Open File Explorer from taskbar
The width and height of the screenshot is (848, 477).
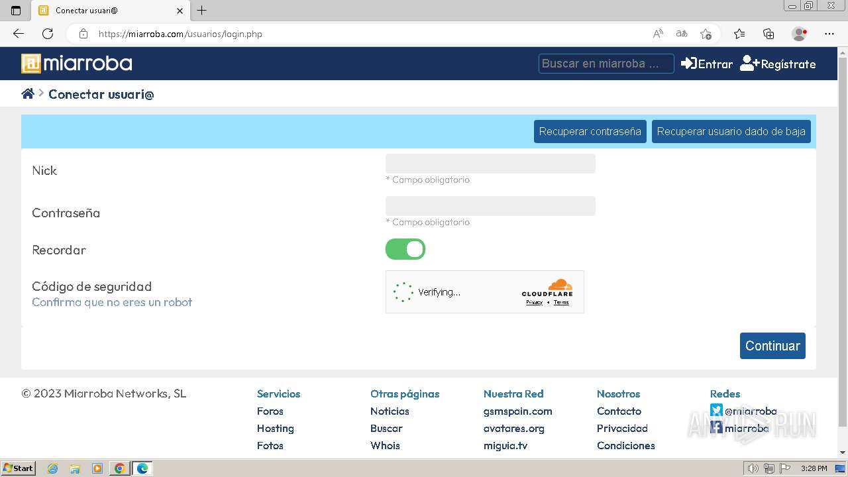[75, 468]
